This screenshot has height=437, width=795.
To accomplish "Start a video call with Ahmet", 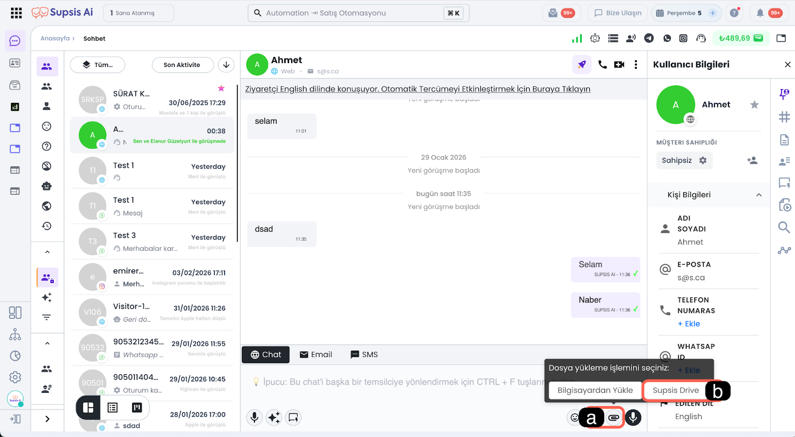I will coord(619,65).
